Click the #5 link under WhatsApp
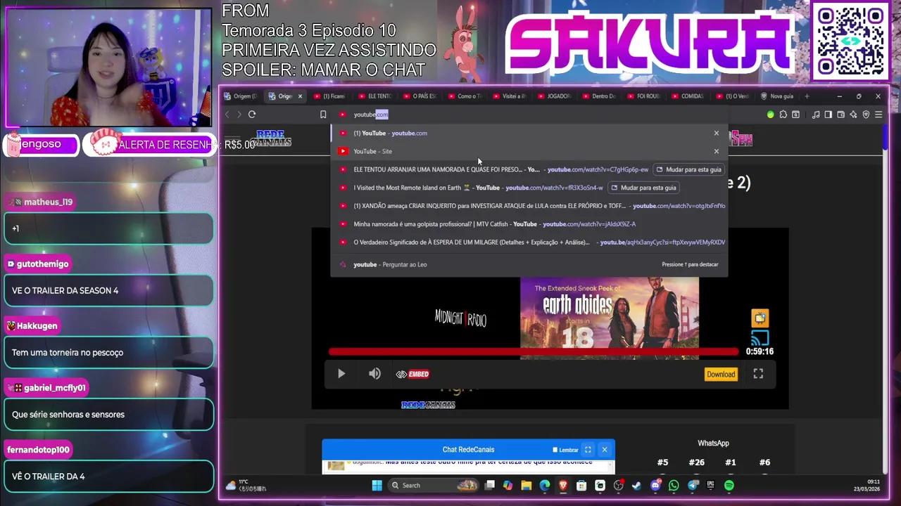The height and width of the screenshot is (506, 901). [x=662, y=462]
